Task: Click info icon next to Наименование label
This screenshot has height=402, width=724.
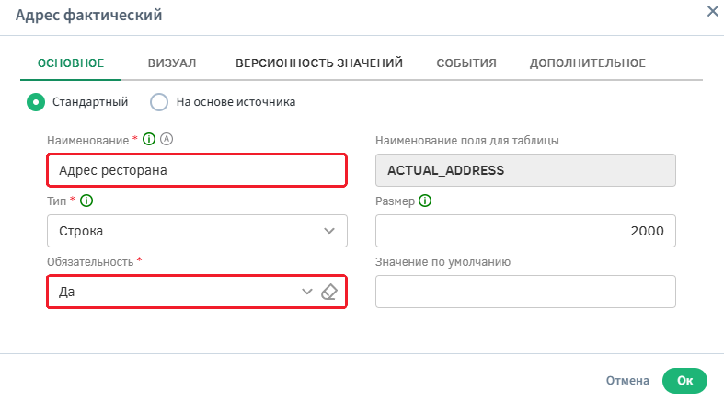Action: [x=149, y=139]
